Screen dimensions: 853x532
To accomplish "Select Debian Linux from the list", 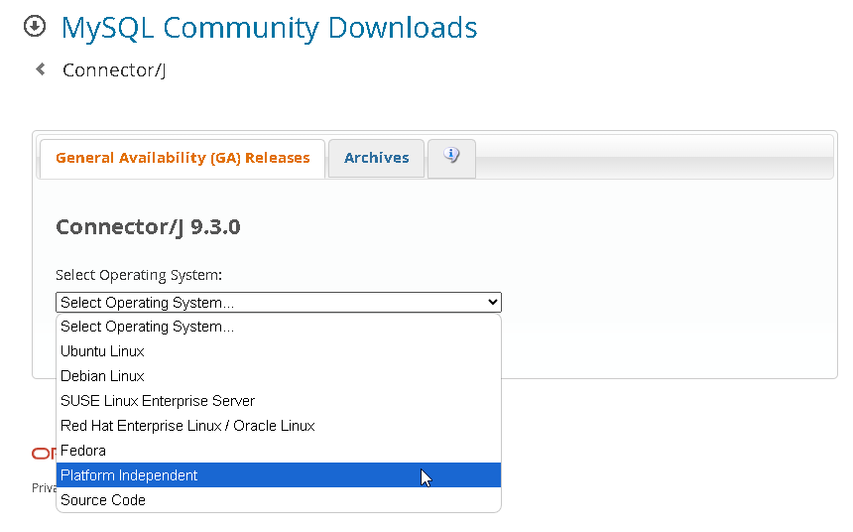I will (x=102, y=376).
